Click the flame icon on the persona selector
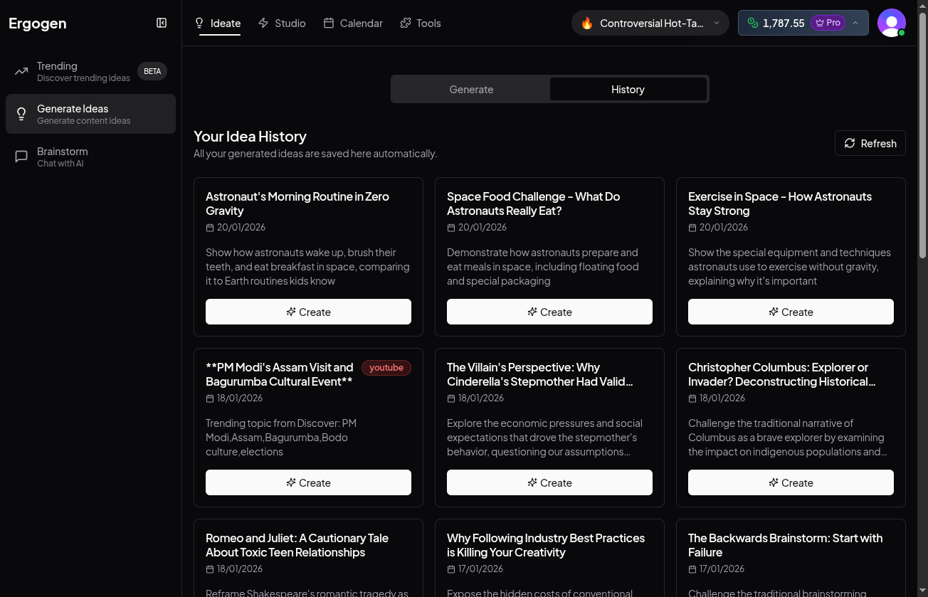 point(587,23)
